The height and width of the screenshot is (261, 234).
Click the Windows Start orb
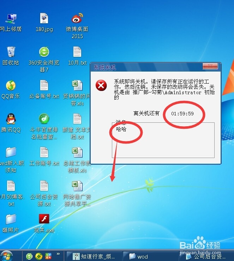[x=6, y=256]
